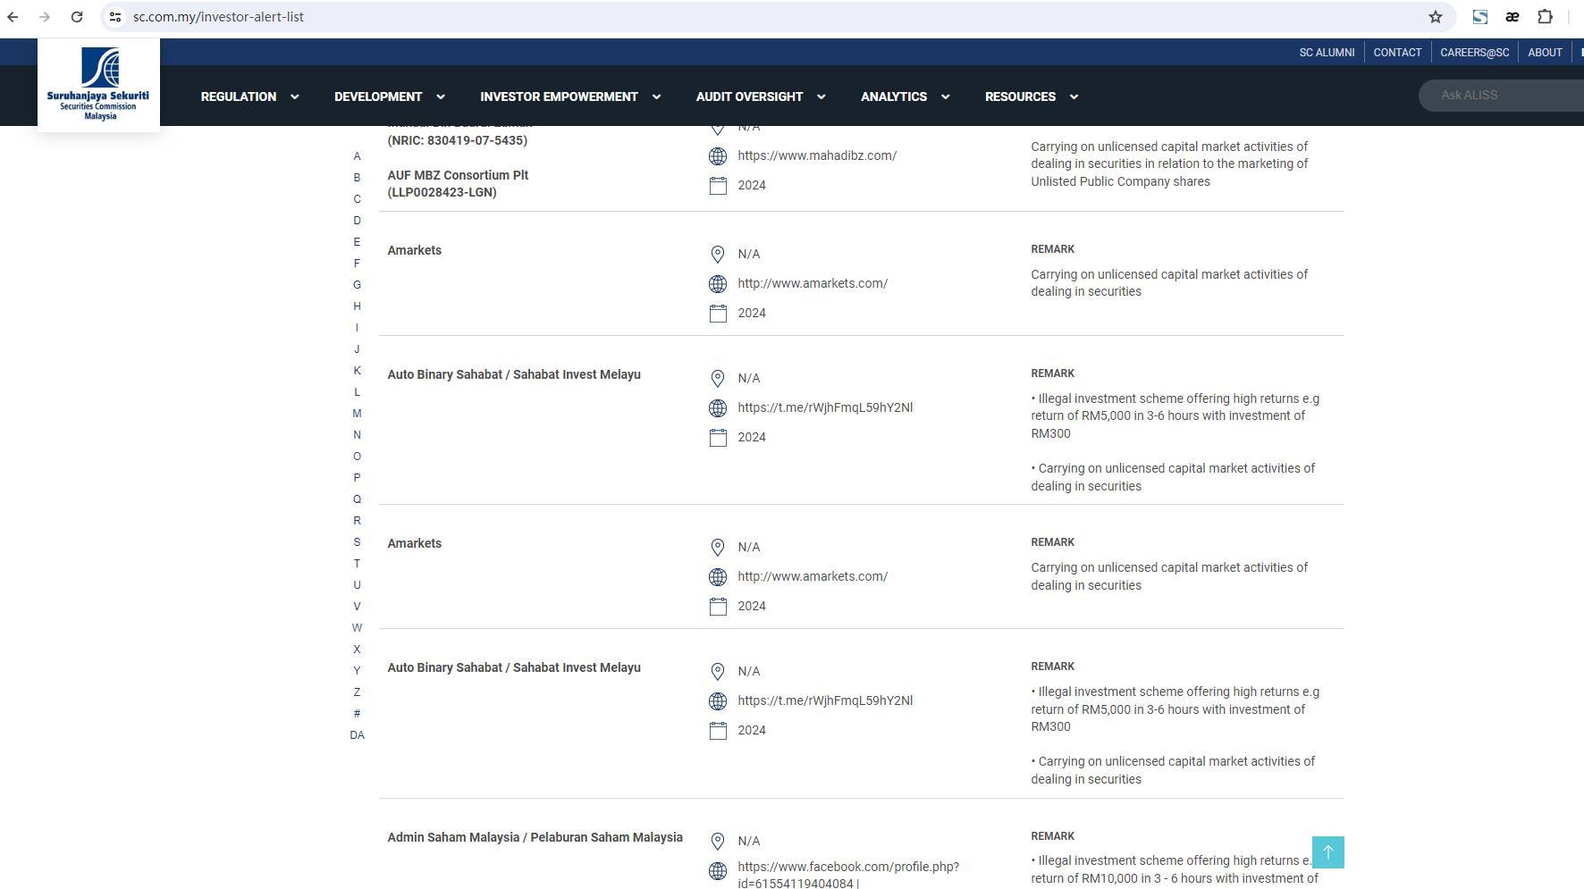
Task: Open the browser extensions puzzle icon
Action: pyautogui.click(x=1545, y=17)
